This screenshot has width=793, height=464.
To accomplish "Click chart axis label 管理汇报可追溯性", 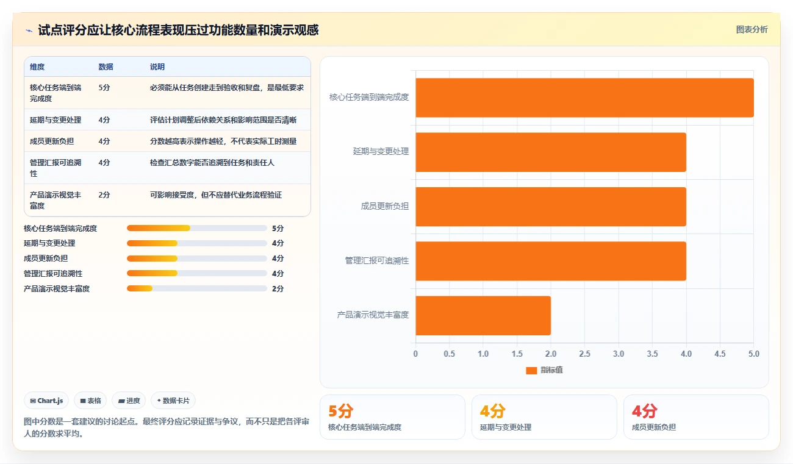I will (377, 261).
